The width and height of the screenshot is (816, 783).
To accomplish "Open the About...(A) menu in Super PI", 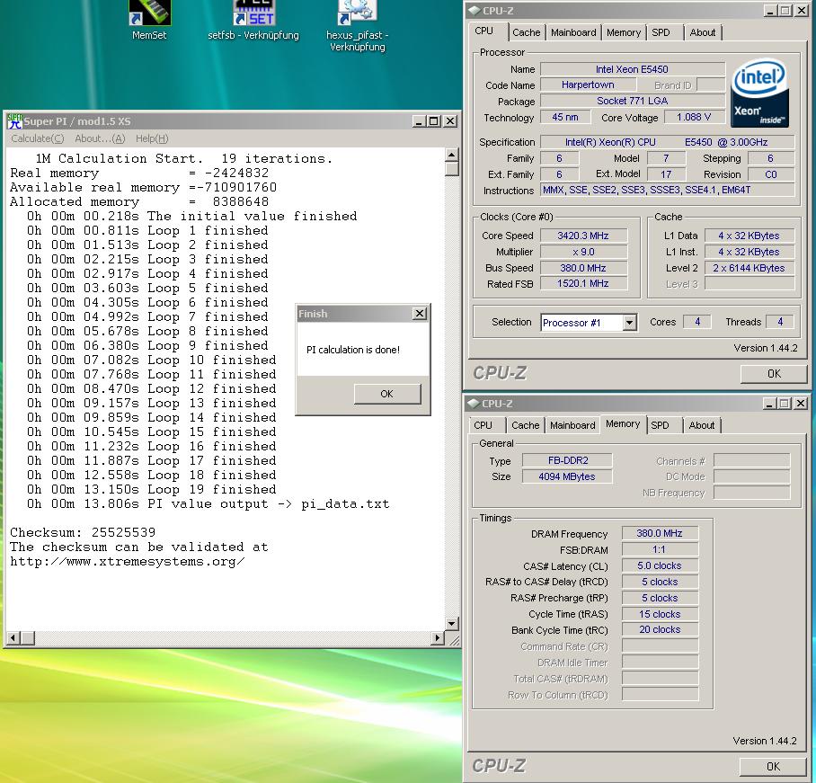I will [100, 138].
